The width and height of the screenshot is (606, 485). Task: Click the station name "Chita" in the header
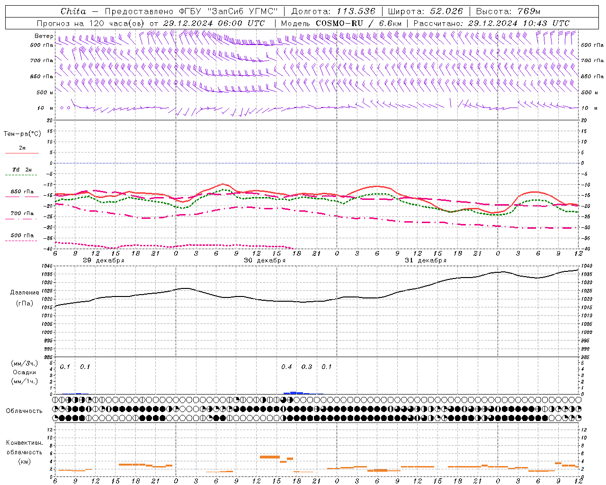(x=73, y=11)
